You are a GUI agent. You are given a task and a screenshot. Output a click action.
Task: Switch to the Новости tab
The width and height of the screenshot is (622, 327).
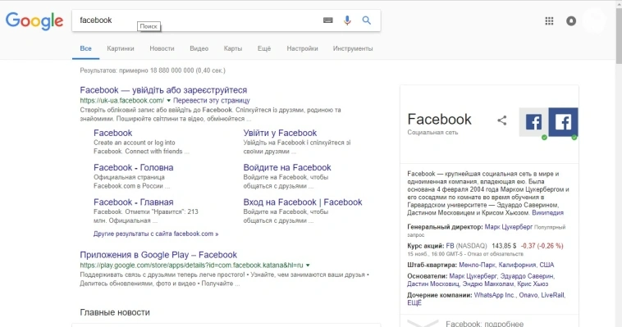click(x=162, y=48)
